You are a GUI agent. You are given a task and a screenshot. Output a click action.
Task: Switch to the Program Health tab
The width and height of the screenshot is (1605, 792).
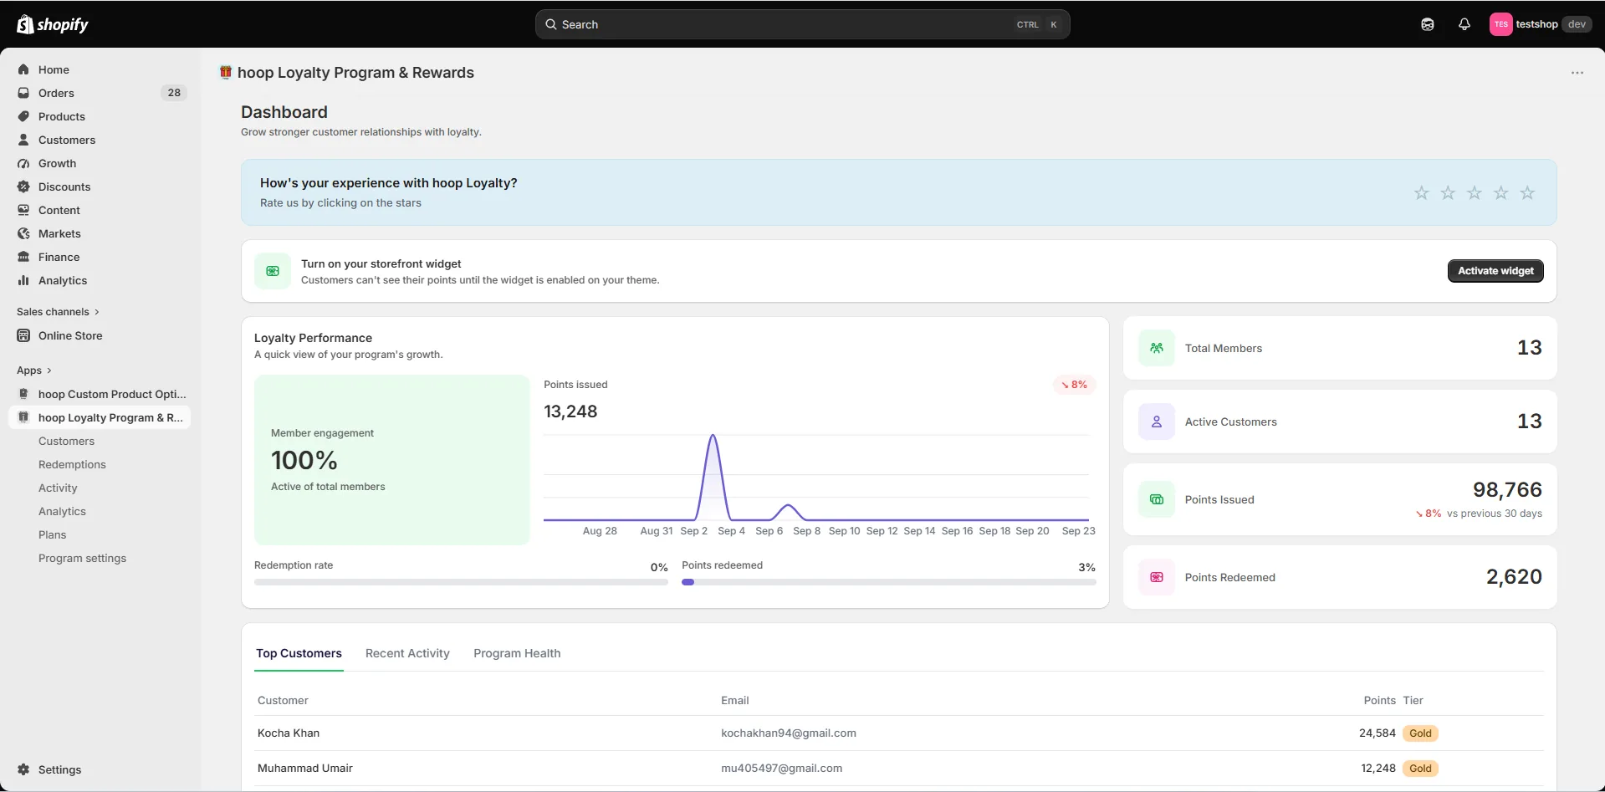coord(517,653)
